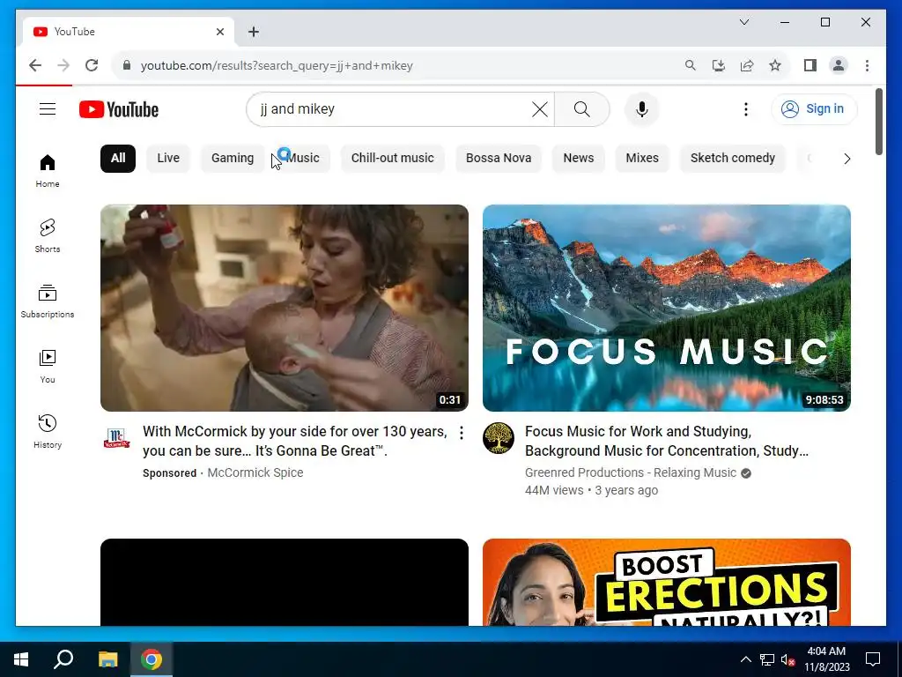Select the Chill-out music filter chip
Screen dimensions: 902x677
pos(392,159)
